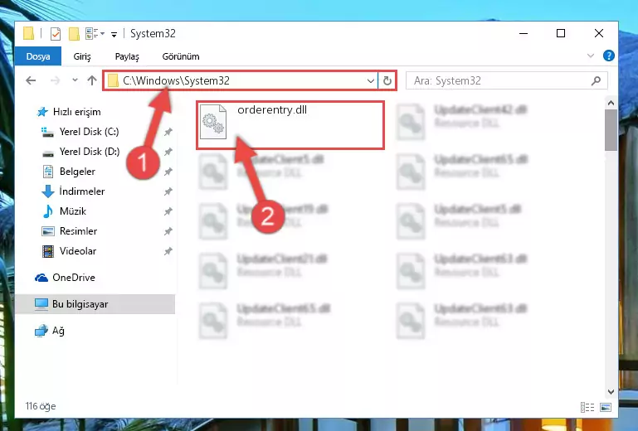This screenshot has width=638, height=431.
Task: Click the scrollbar down arrow
Action: 611,392
